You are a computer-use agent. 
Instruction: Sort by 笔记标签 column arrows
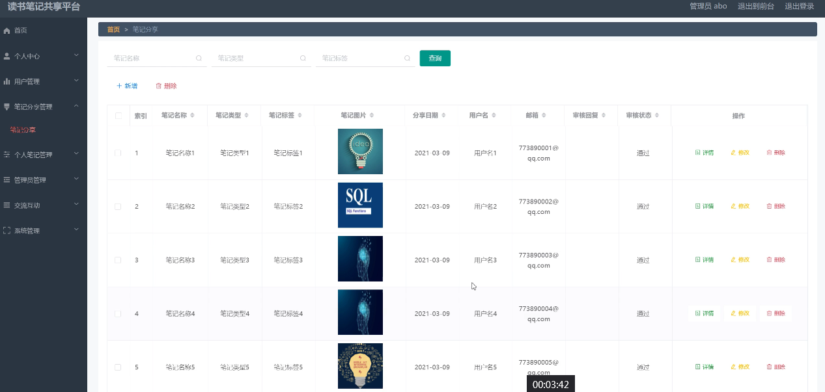click(x=300, y=115)
